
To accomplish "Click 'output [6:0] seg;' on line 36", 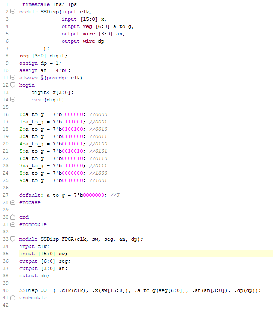I will point(45,261).
